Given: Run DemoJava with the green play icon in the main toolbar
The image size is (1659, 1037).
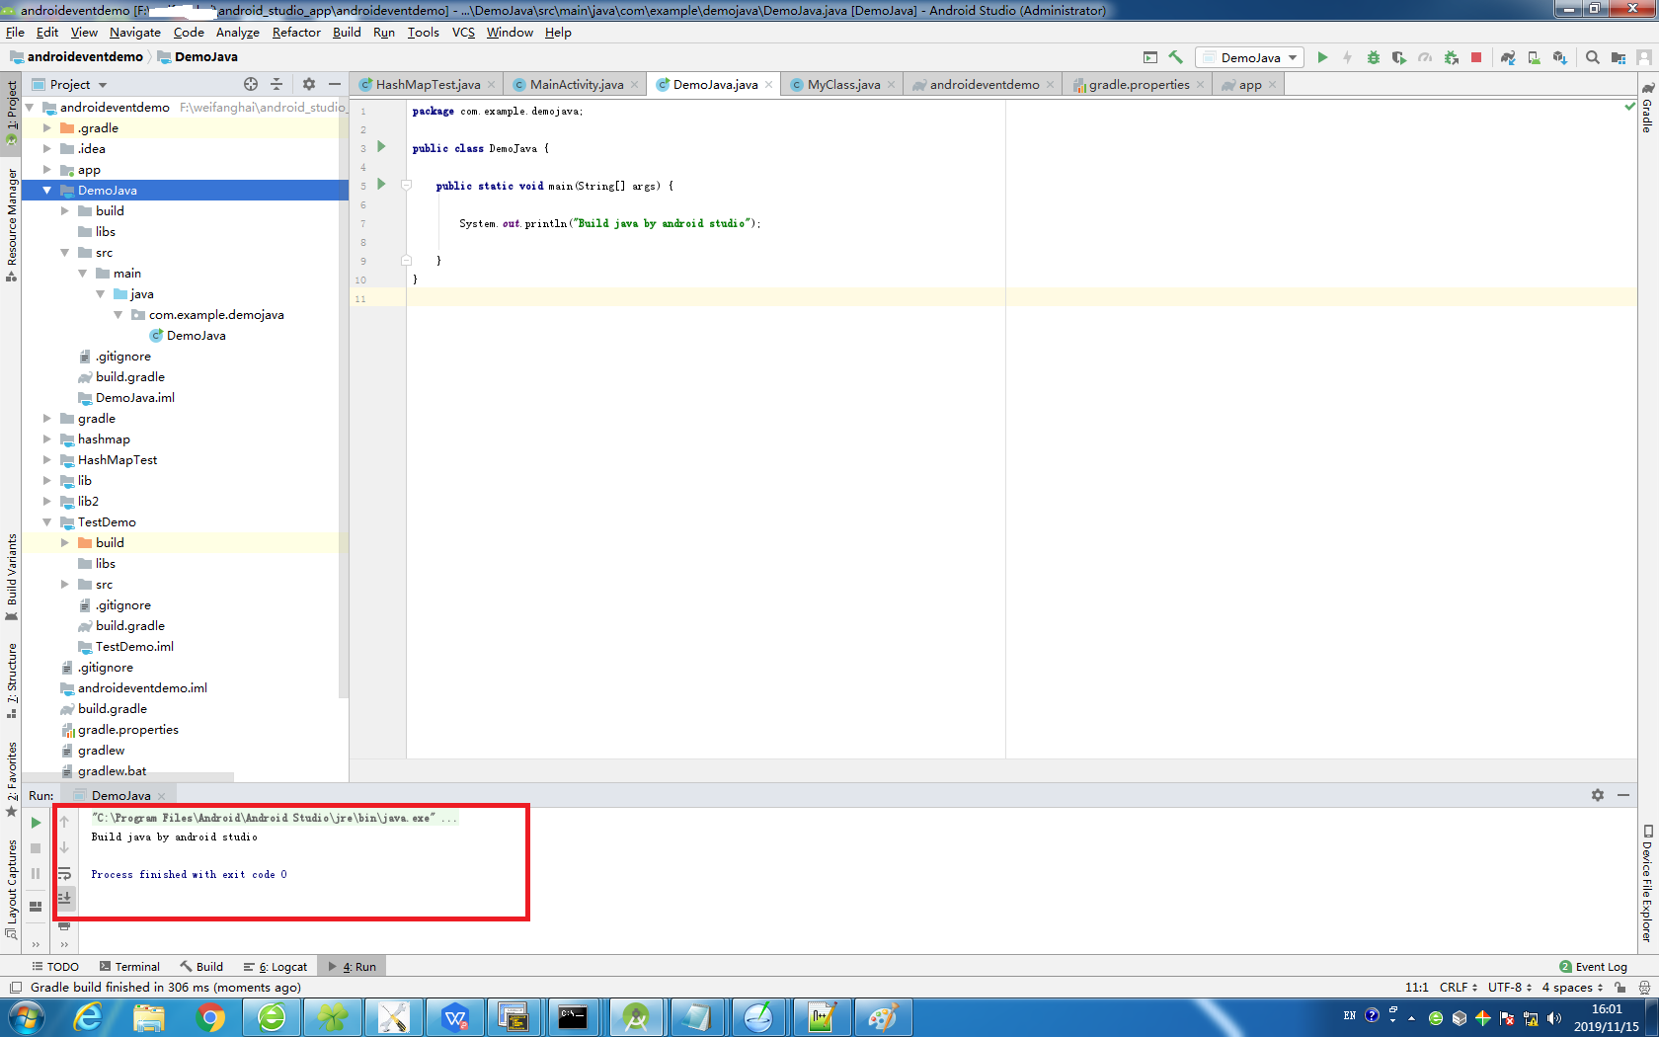Looking at the screenshot, I should tap(1322, 57).
